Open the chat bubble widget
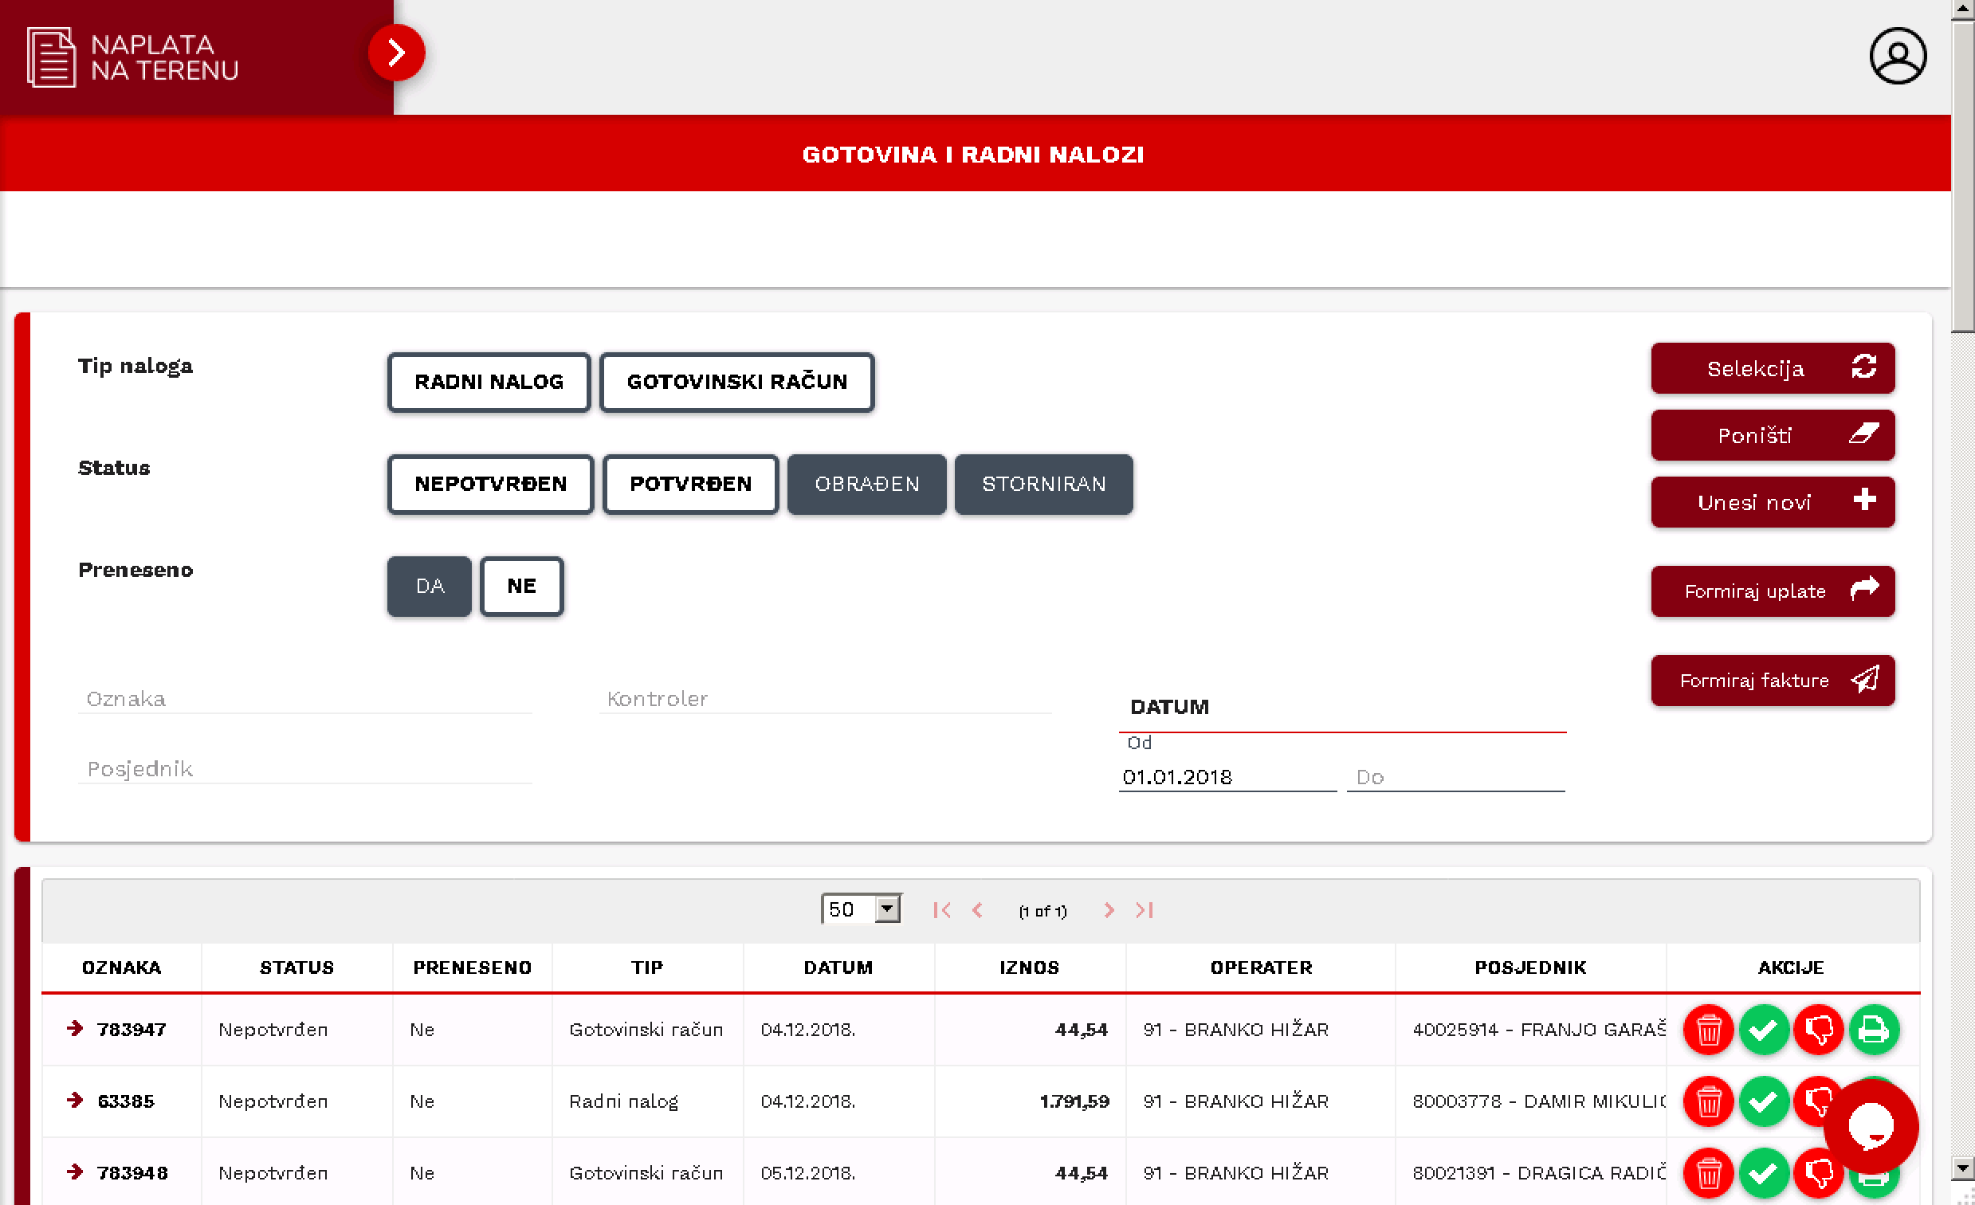Screen dimensions: 1975x1205 (x=1870, y=1126)
